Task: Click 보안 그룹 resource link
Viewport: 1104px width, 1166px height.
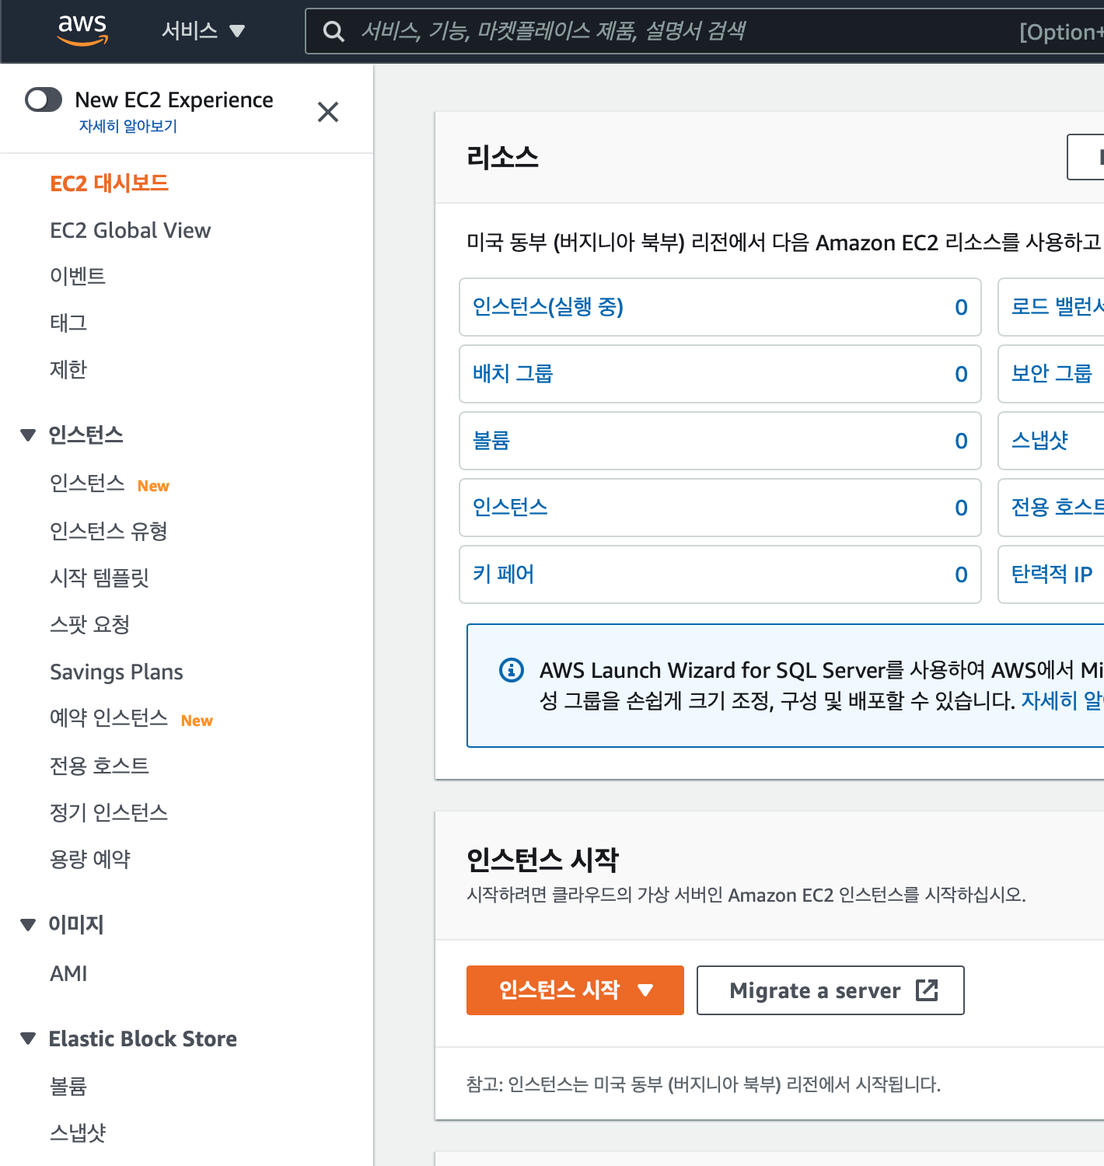Action: tap(1051, 374)
